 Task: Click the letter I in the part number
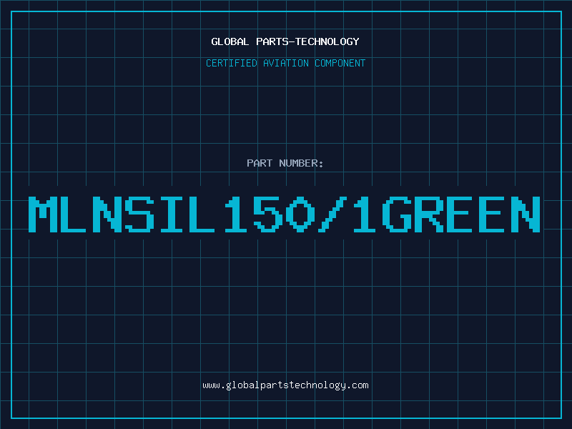point(172,214)
